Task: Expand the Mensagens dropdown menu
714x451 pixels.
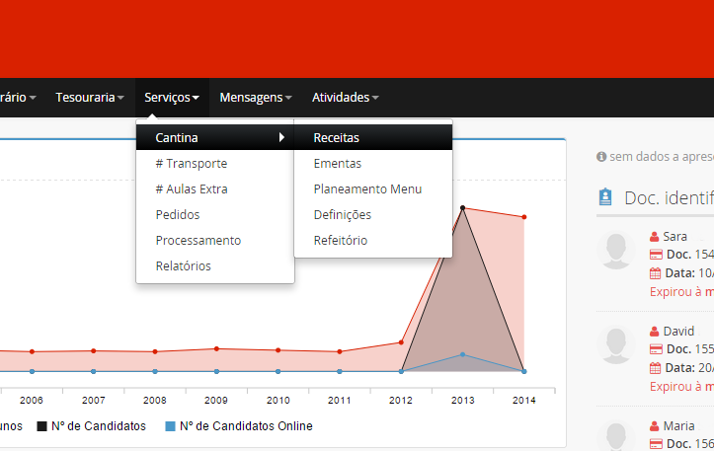Action: tap(256, 98)
